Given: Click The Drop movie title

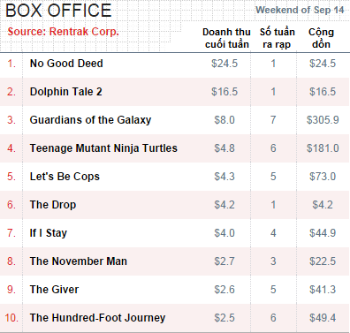Looking at the screenshot, I should click(53, 205).
